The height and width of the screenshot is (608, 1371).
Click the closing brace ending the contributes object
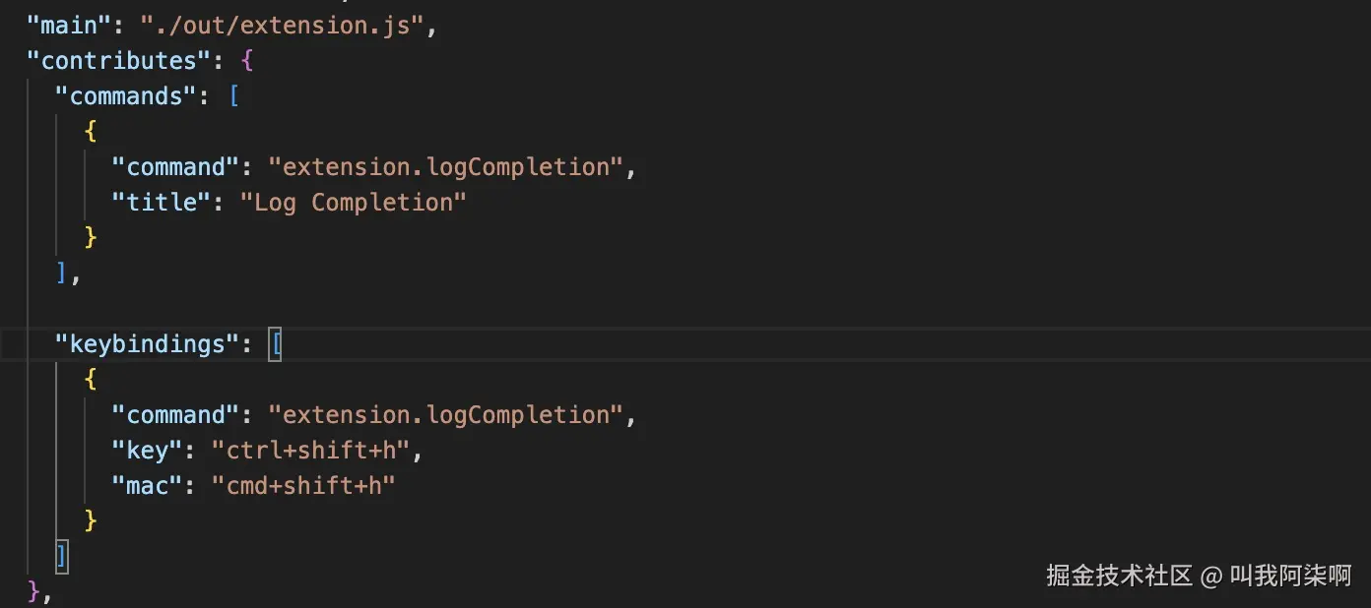coord(35,592)
